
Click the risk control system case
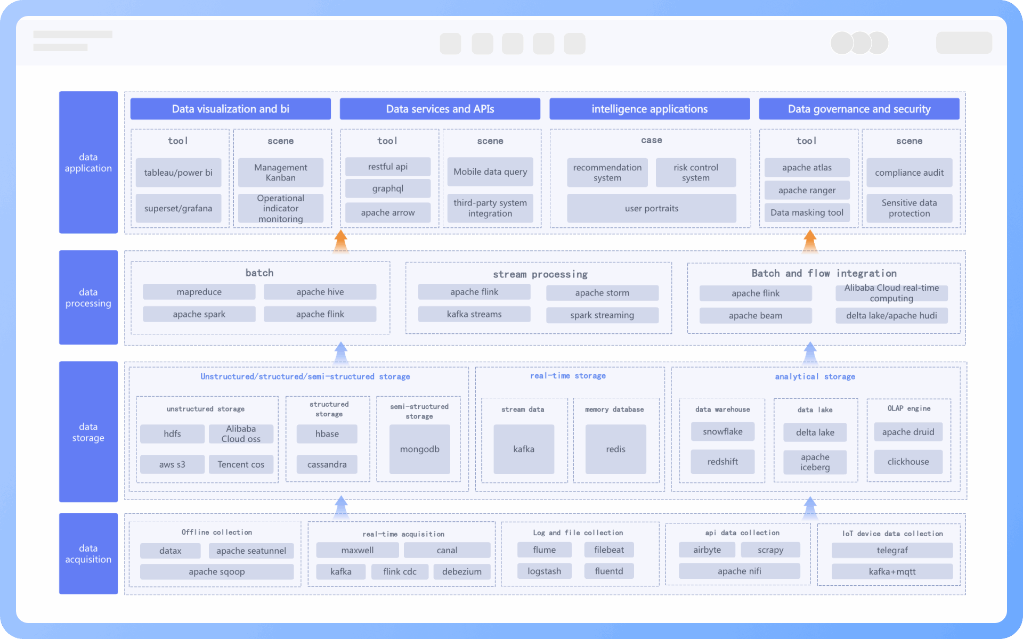coord(696,173)
